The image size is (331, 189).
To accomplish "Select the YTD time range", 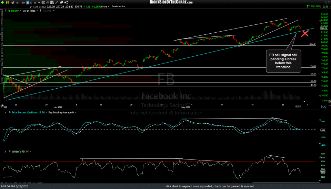I will click(10, 182).
